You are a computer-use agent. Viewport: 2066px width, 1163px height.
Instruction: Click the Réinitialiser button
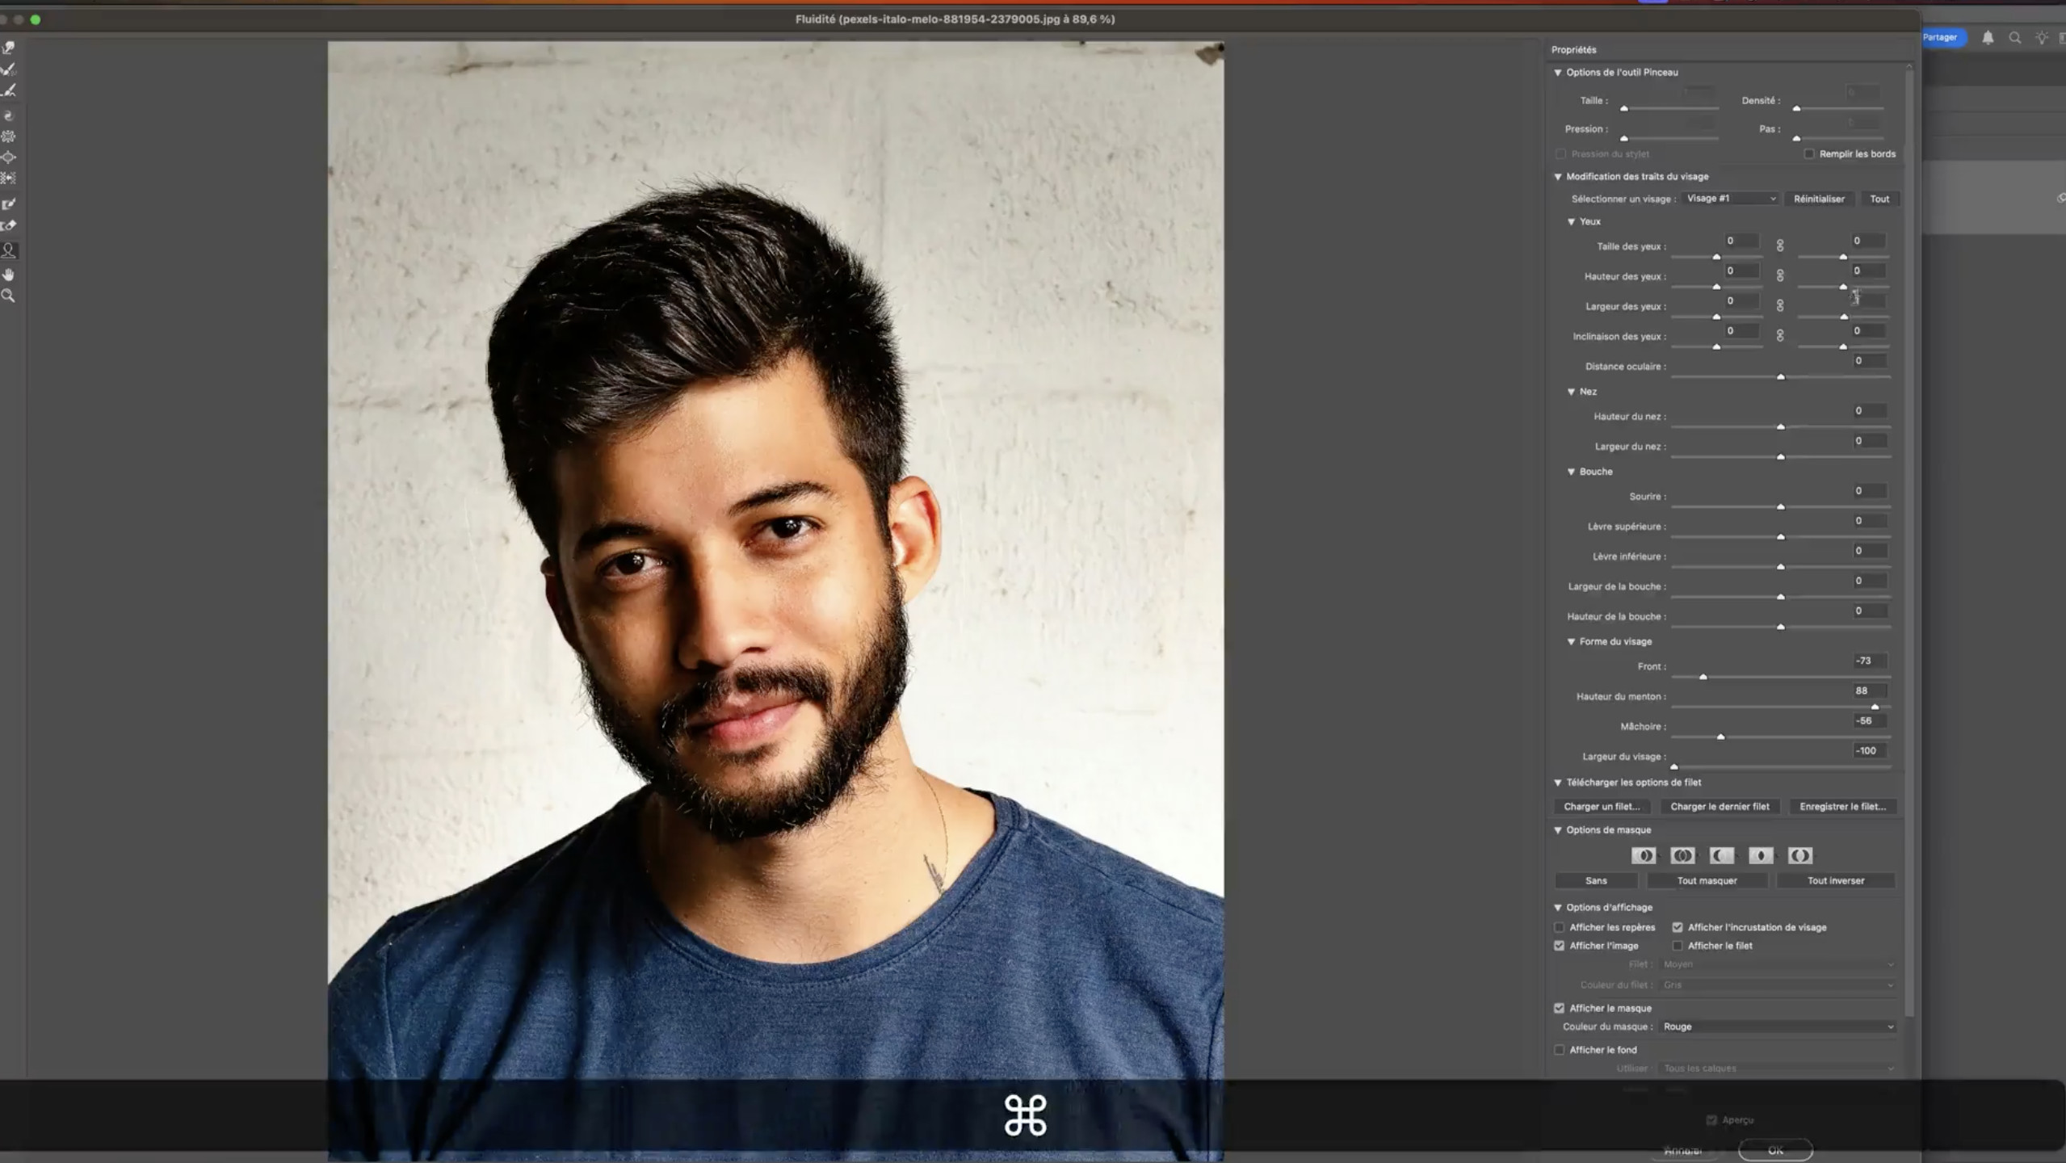(x=1819, y=199)
